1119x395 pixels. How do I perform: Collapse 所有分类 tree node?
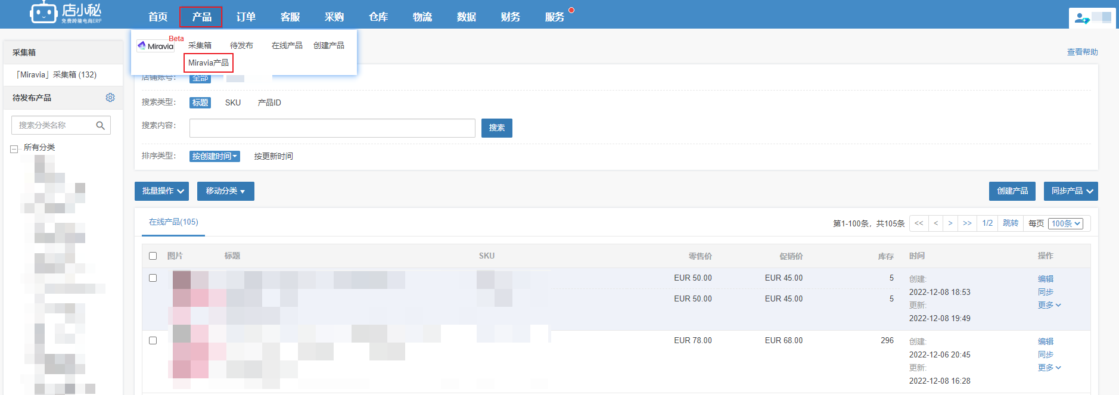pyautogui.click(x=14, y=149)
